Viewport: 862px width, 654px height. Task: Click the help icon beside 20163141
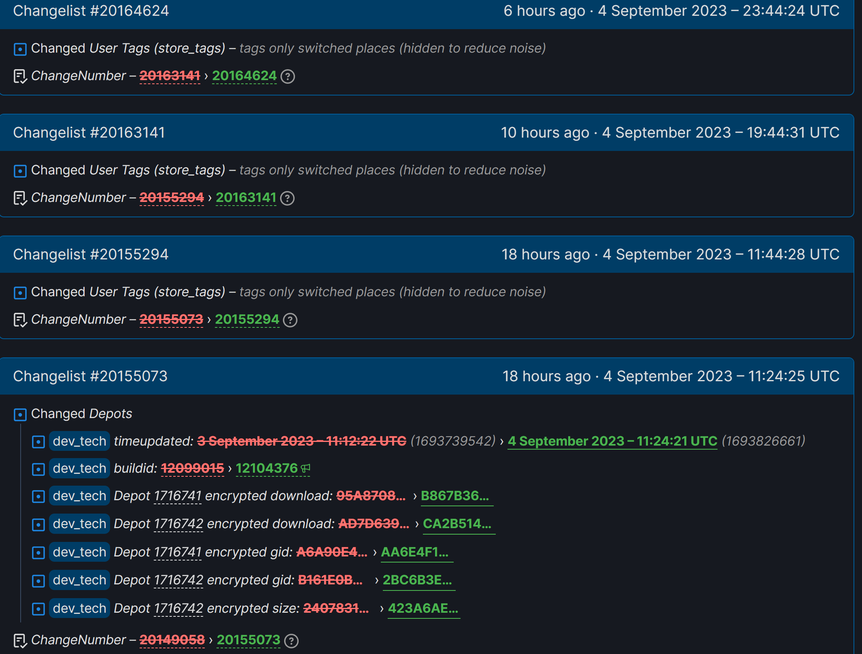point(287,198)
